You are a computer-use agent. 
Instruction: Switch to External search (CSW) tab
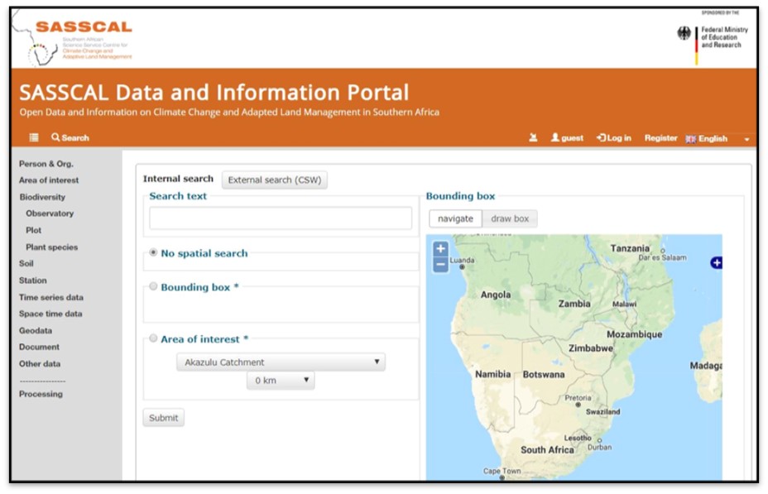[275, 180]
